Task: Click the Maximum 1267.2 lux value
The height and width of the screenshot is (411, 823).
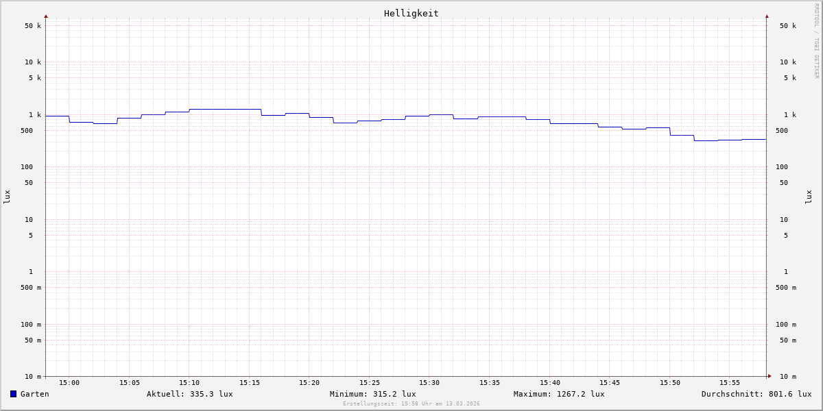Action: (x=559, y=394)
